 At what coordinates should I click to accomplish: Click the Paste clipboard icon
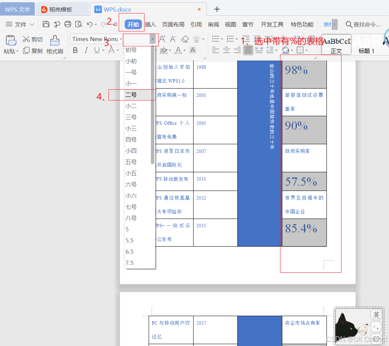click(x=11, y=40)
